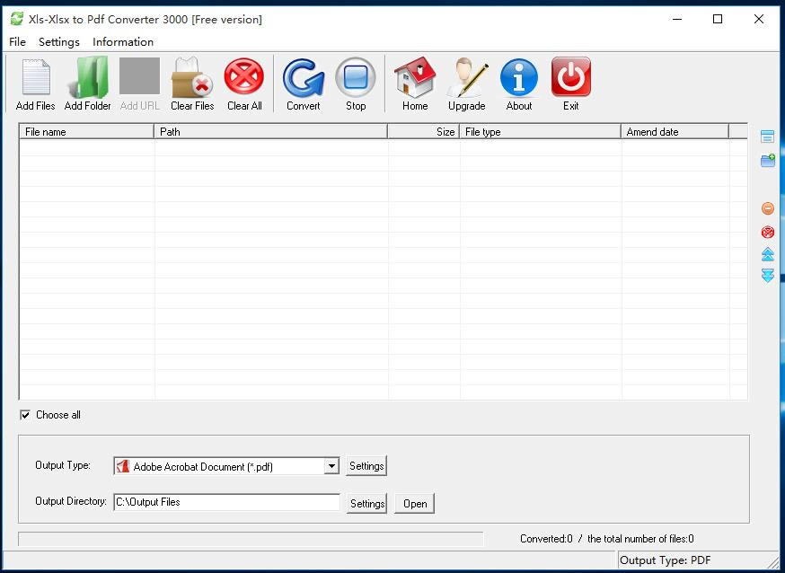Expand the Output Type dropdown
Viewport: 785px width, 573px height.
tap(331, 466)
